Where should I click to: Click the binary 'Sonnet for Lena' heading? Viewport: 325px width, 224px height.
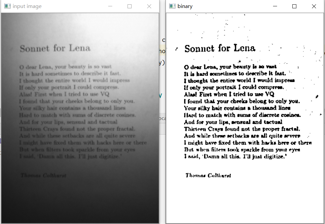point(220,48)
